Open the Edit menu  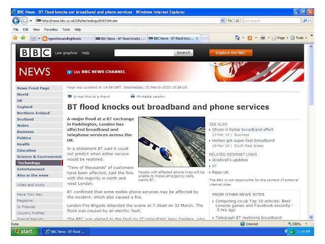[x=26, y=29]
